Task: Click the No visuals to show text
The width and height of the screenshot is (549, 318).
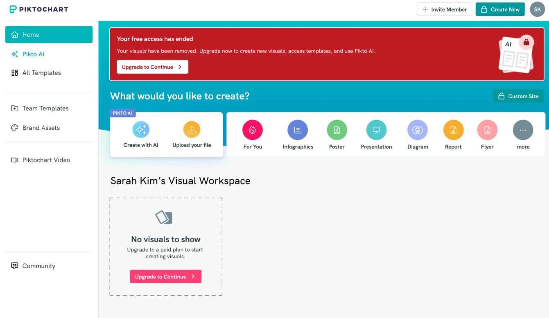Action: 166,239
